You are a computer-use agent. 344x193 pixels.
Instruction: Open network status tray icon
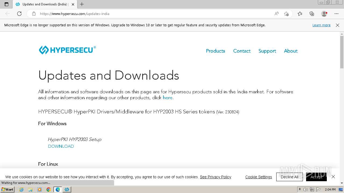pos(312,190)
